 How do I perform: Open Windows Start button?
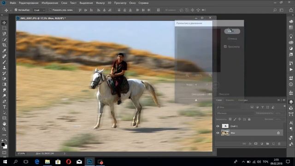[x=5, y=162]
